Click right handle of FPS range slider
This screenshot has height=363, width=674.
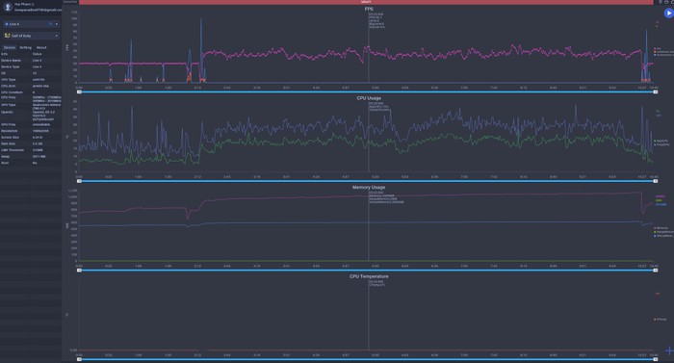[x=656, y=92]
